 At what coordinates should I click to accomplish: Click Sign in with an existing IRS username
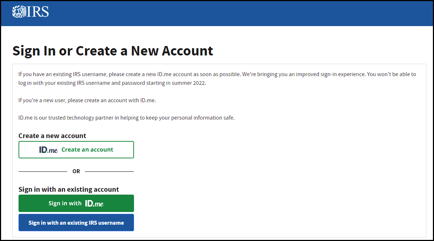[x=76, y=222]
